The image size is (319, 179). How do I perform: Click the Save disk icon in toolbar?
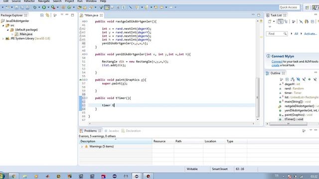16,7
